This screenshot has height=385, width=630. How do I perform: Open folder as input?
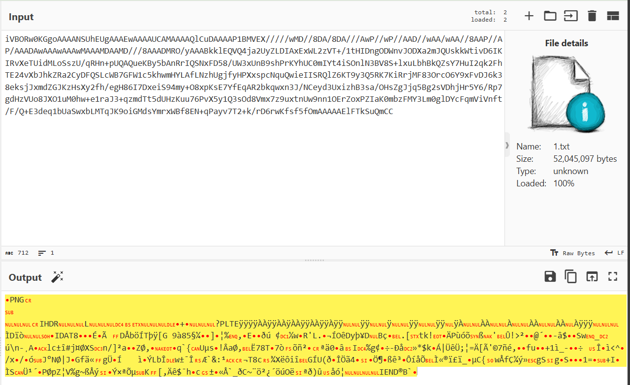click(550, 16)
